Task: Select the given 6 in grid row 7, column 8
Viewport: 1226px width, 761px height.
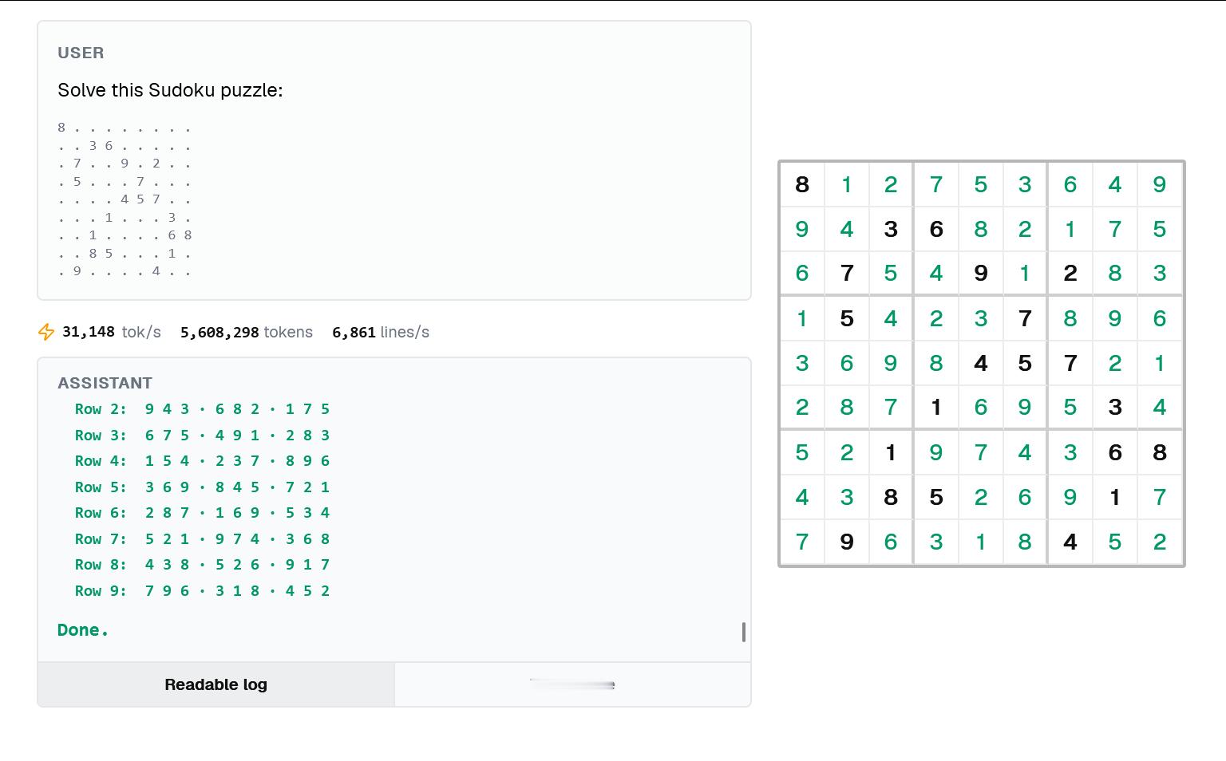Action: [1115, 452]
